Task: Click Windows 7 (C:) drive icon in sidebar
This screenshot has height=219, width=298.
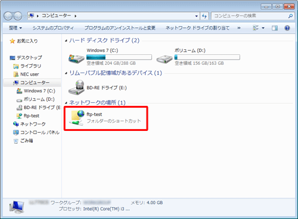Action: [19, 91]
